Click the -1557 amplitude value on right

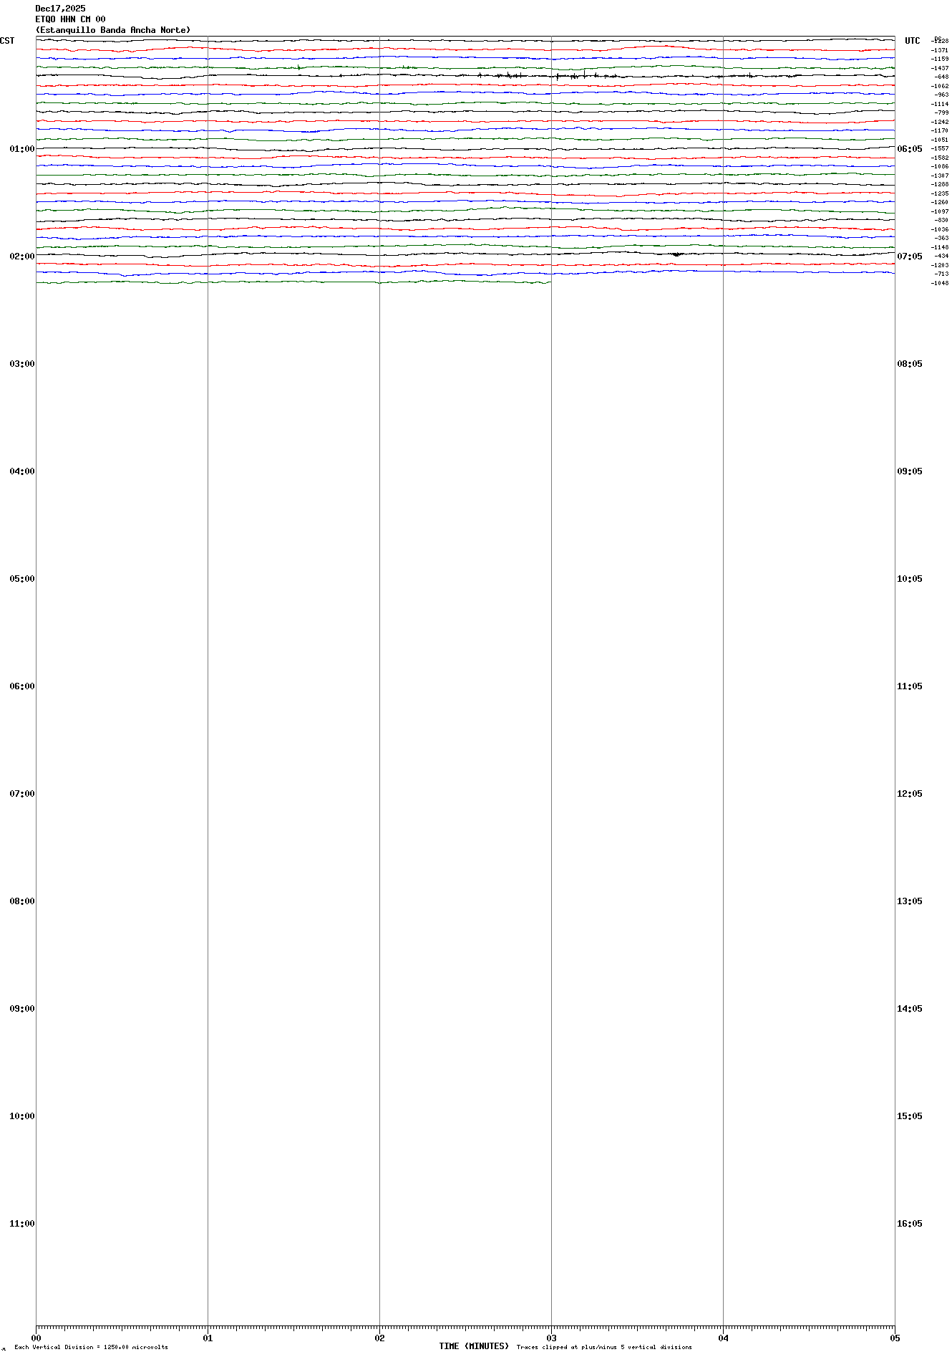940,148
